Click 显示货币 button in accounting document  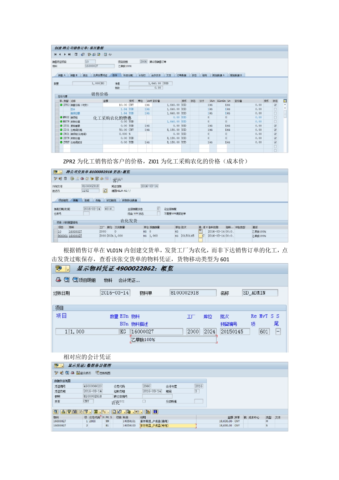pos(84,373)
